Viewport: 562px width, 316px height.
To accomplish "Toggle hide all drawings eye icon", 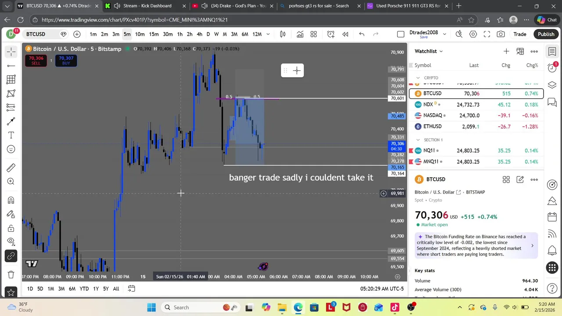I will (x=11, y=241).
